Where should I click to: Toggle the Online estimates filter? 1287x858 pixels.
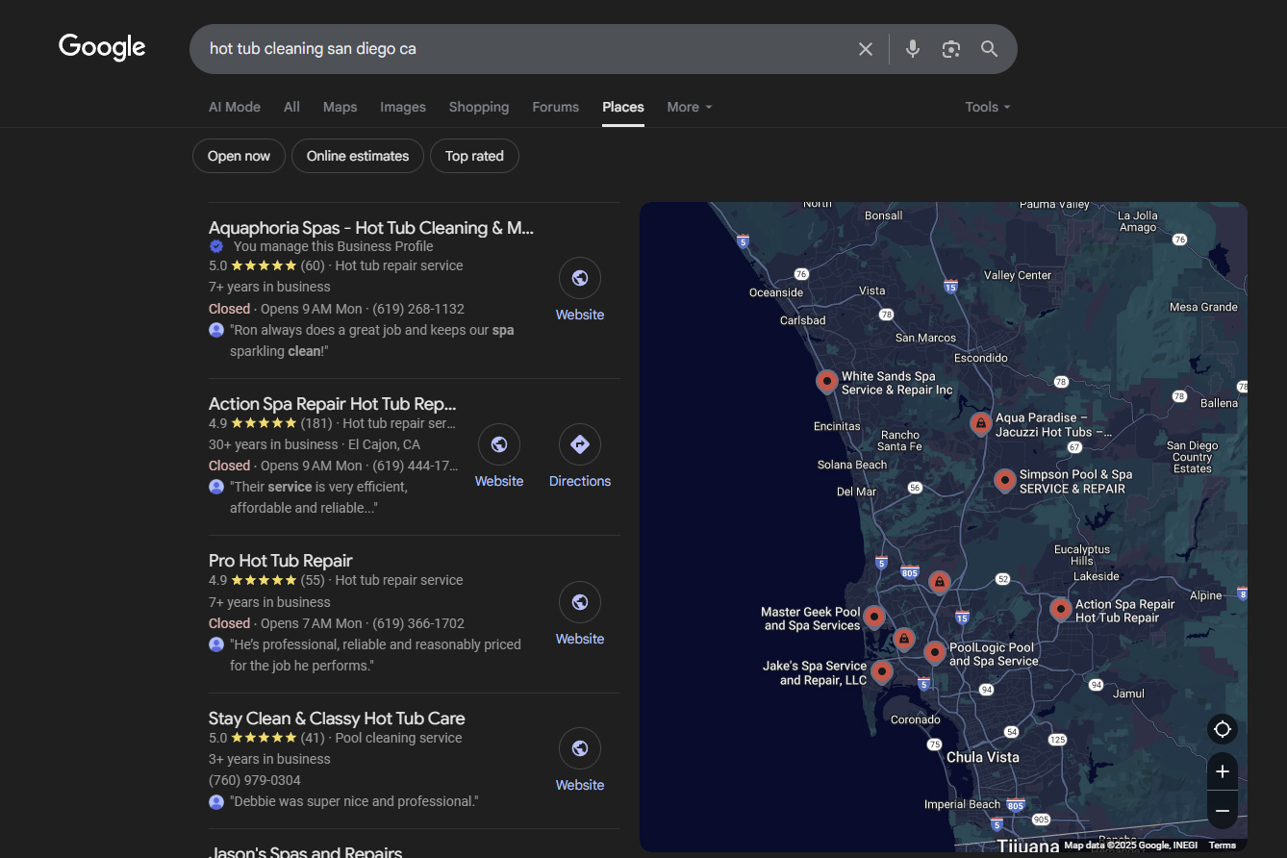358,156
